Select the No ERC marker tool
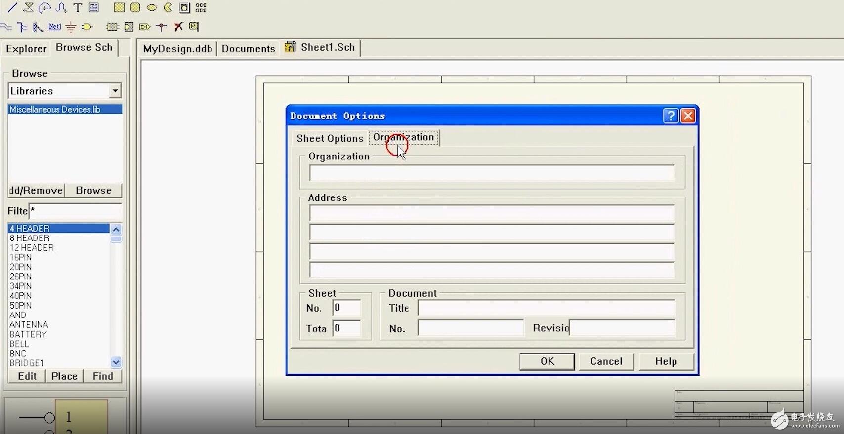The height and width of the screenshot is (434, 844). pyautogui.click(x=178, y=27)
